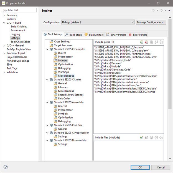Go forward in settings history
Screen dimensions: 173x173
pos(161,10)
